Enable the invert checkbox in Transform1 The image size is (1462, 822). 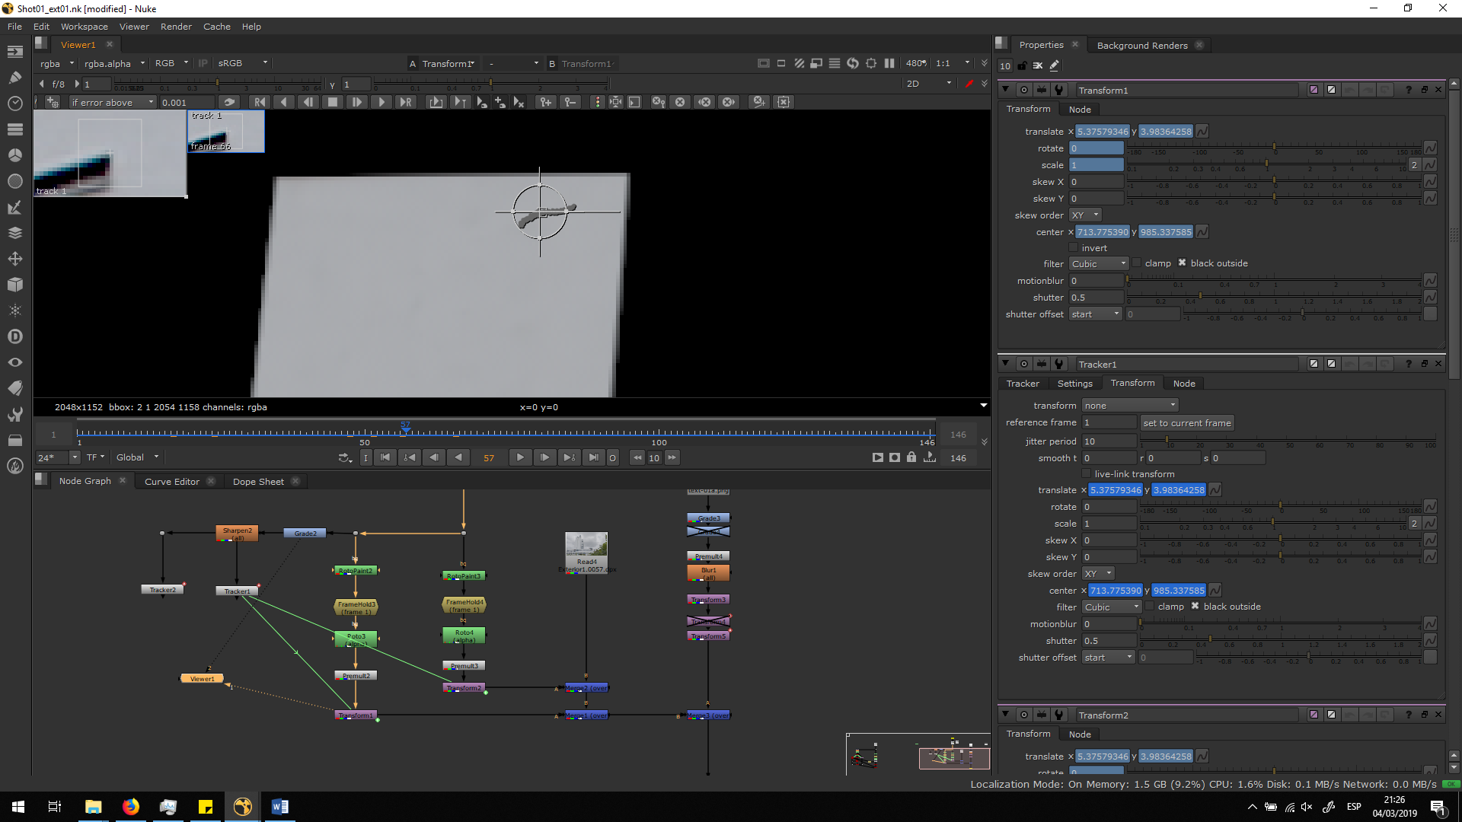tap(1074, 248)
